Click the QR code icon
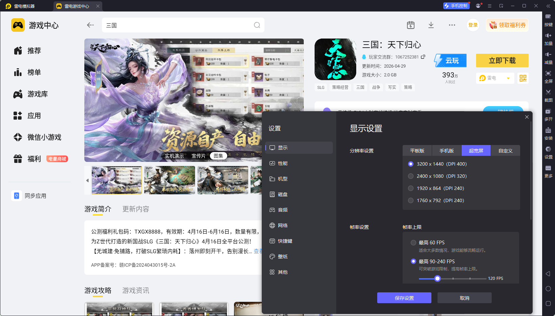555x316 pixels. [x=523, y=78]
